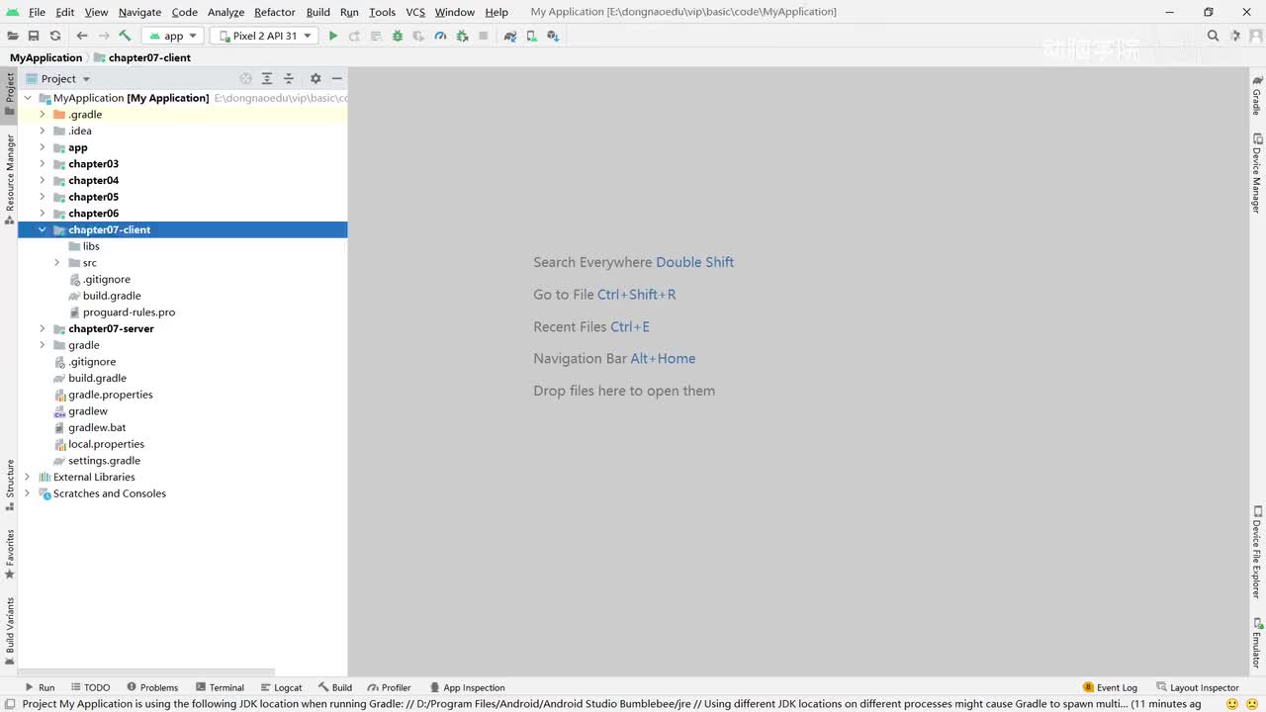Open the VCS menu
1266x712 pixels.
coord(415,12)
